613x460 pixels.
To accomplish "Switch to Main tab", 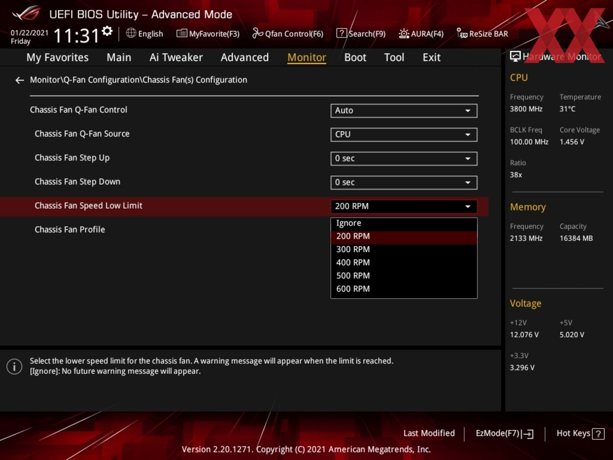I will (119, 57).
